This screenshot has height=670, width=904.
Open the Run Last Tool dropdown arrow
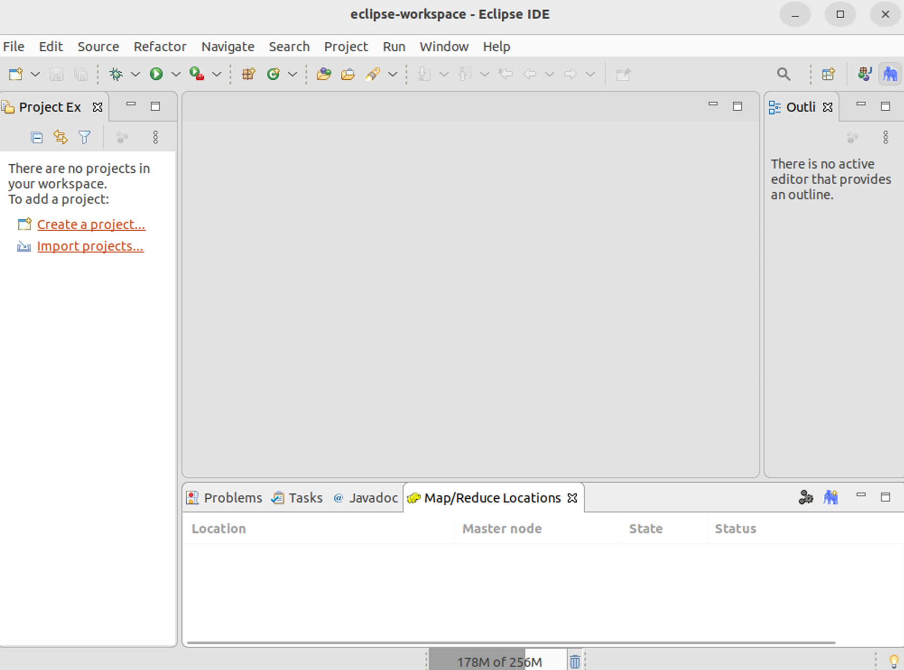pos(217,74)
